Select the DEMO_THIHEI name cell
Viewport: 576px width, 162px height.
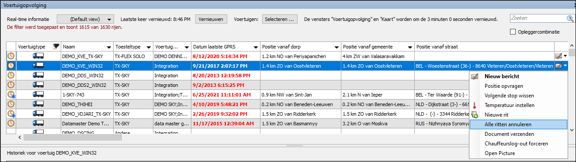pyautogui.click(x=87, y=104)
